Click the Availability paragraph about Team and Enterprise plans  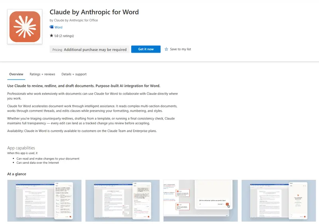click(x=82, y=131)
